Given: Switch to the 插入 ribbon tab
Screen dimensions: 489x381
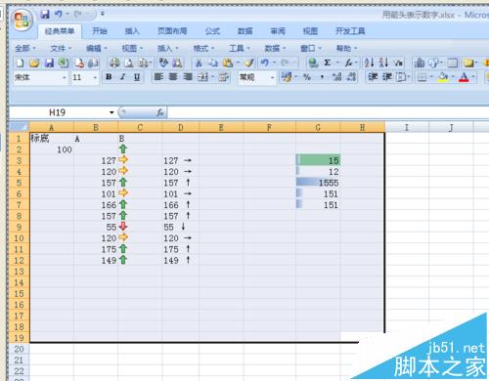Looking at the screenshot, I should click(132, 31).
